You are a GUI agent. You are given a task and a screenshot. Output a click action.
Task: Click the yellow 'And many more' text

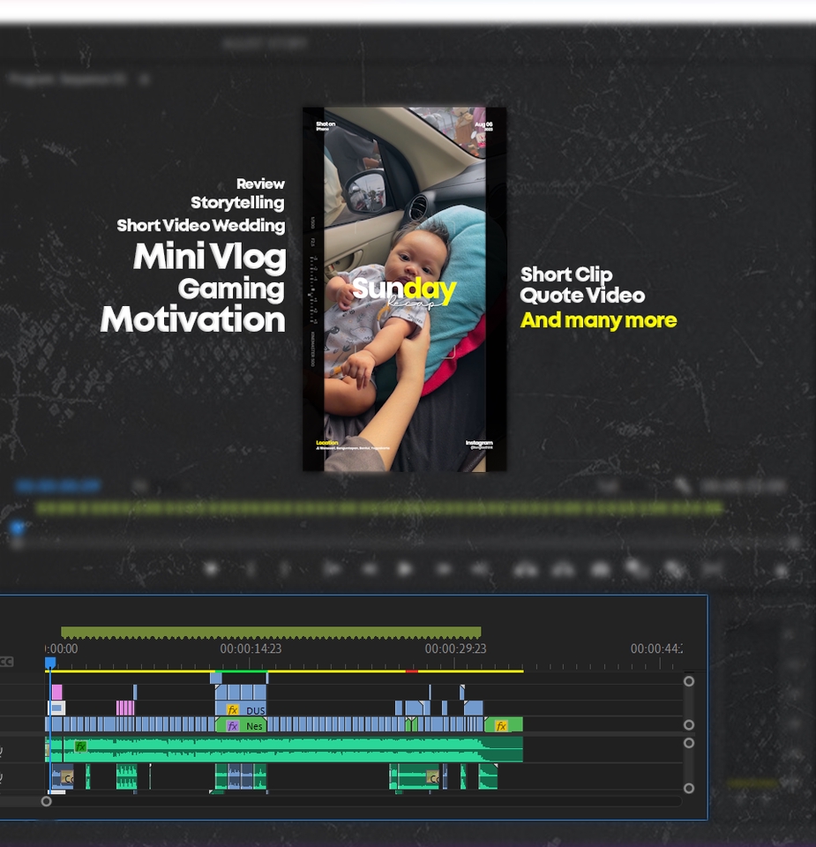tap(598, 319)
